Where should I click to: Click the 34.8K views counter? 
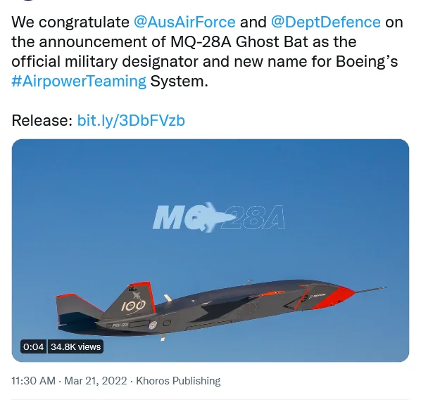(x=76, y=346)
